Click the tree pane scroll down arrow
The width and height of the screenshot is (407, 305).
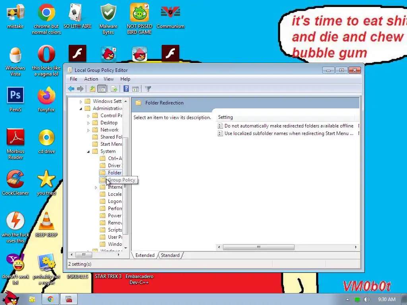pos(126,248)
